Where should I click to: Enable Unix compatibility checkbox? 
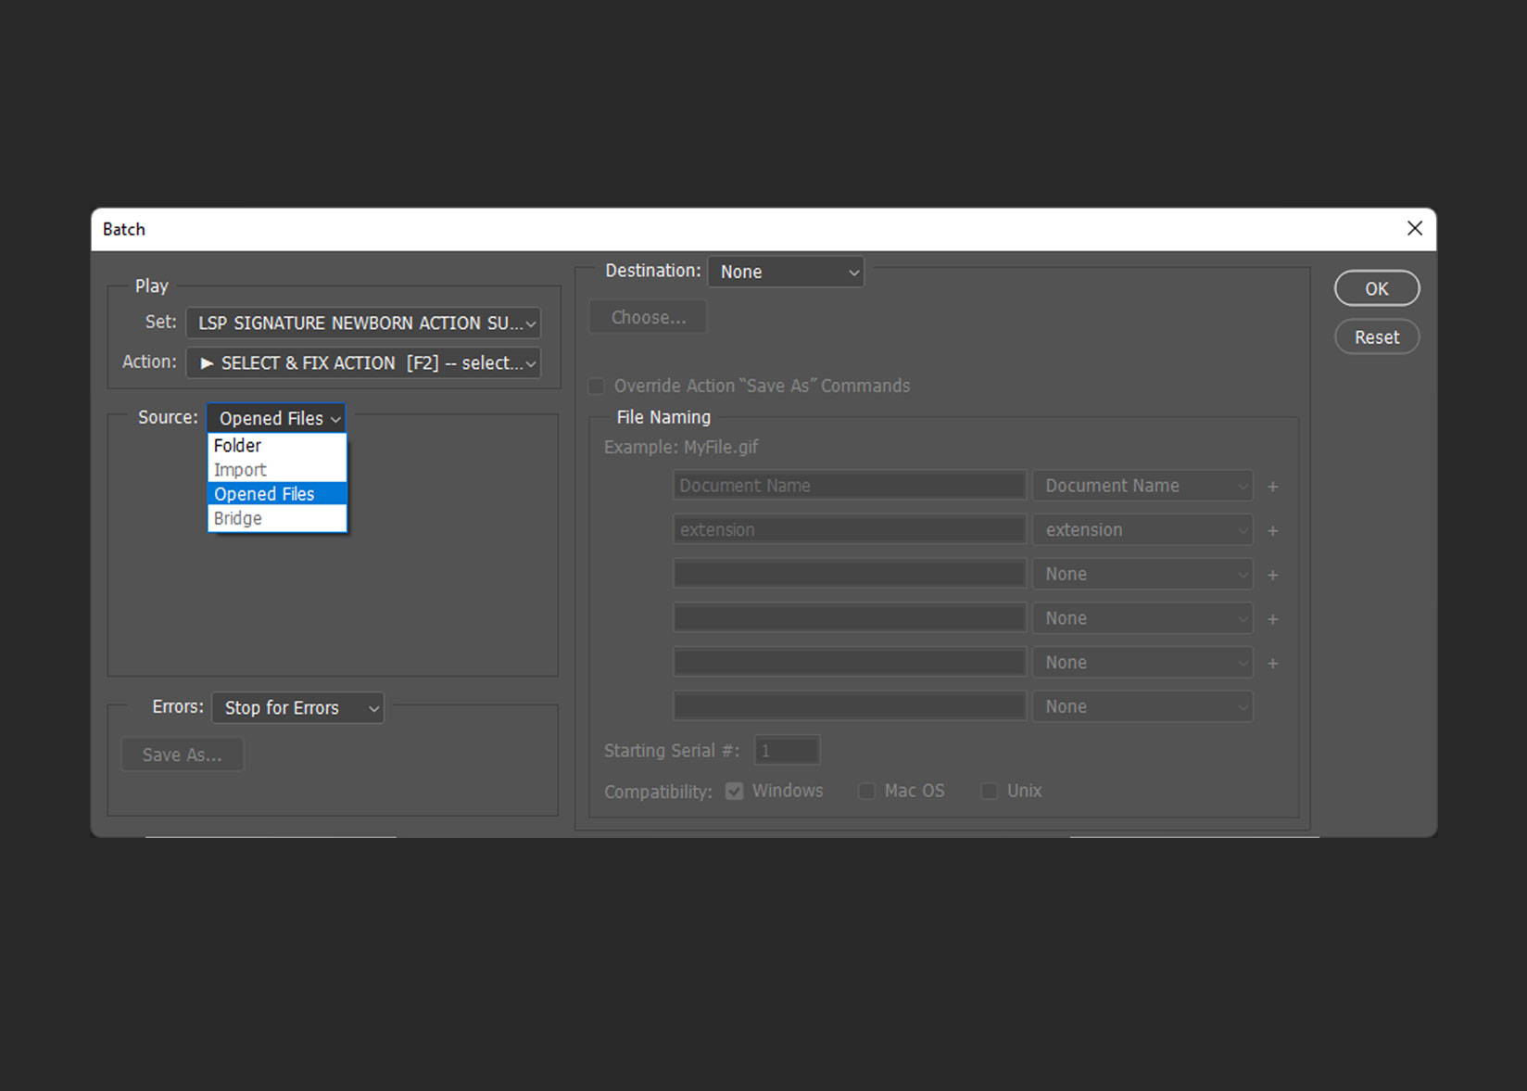click(x=990, y=791)
